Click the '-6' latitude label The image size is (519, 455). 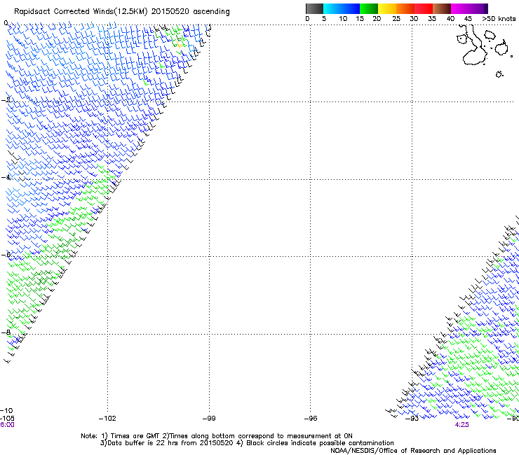tap(6, 255)
